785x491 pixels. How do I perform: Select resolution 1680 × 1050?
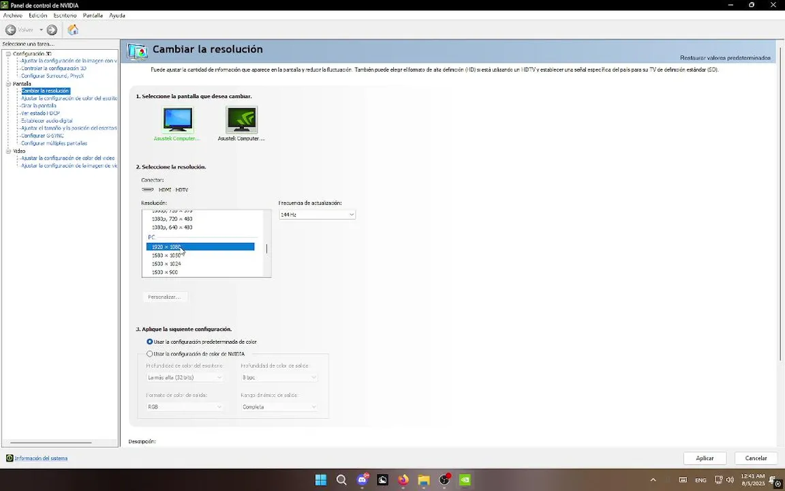200,256
